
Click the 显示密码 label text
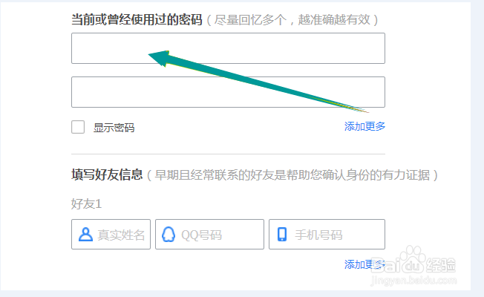(x=114, y=128)
